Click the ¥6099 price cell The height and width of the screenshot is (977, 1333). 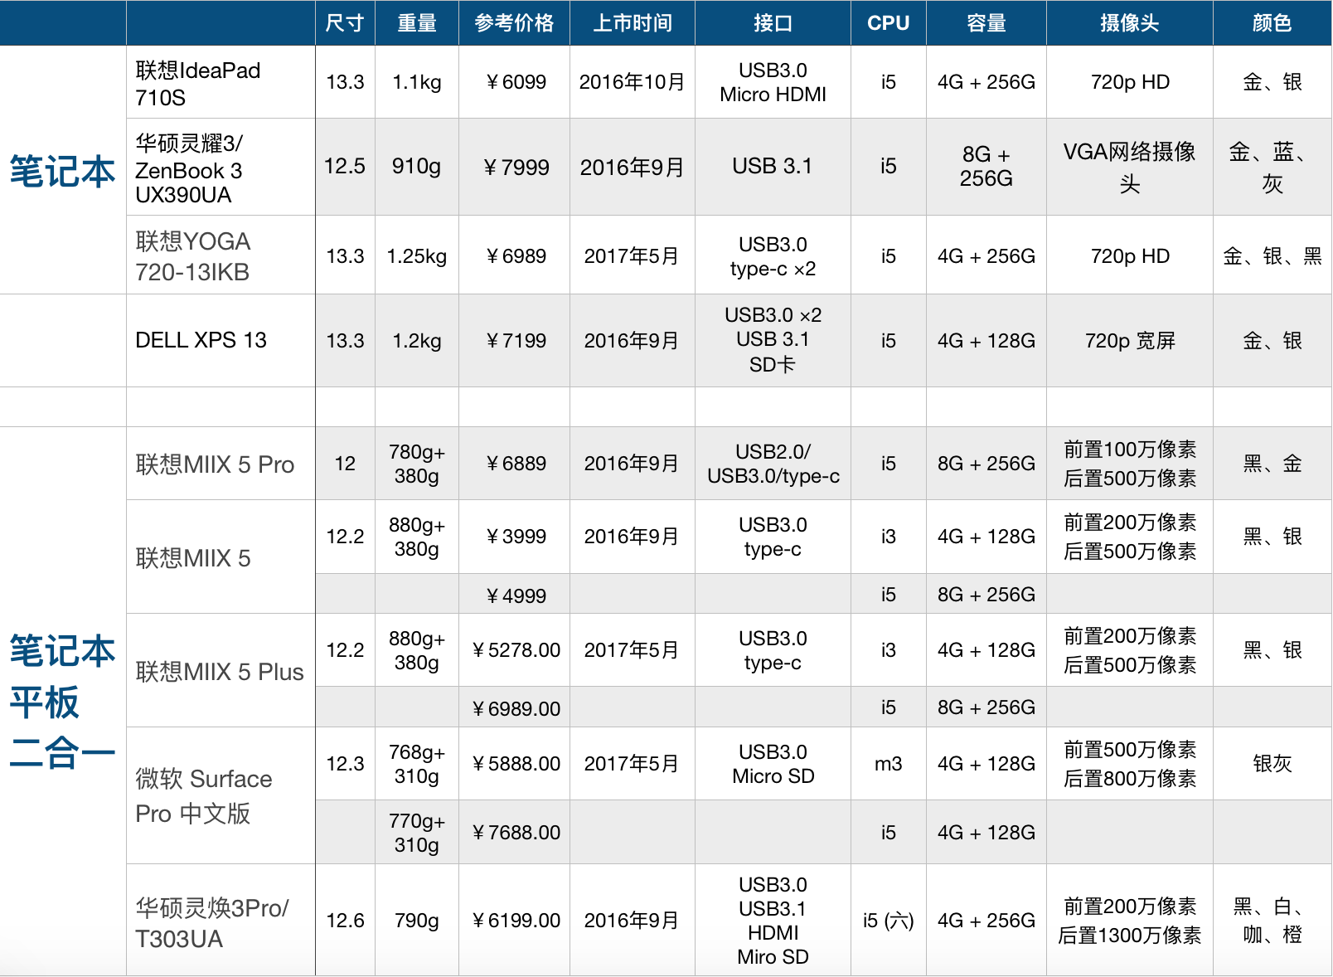514,82
